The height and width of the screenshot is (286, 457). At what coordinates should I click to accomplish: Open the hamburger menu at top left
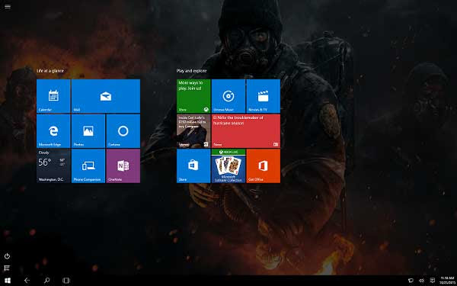point(8,6)
